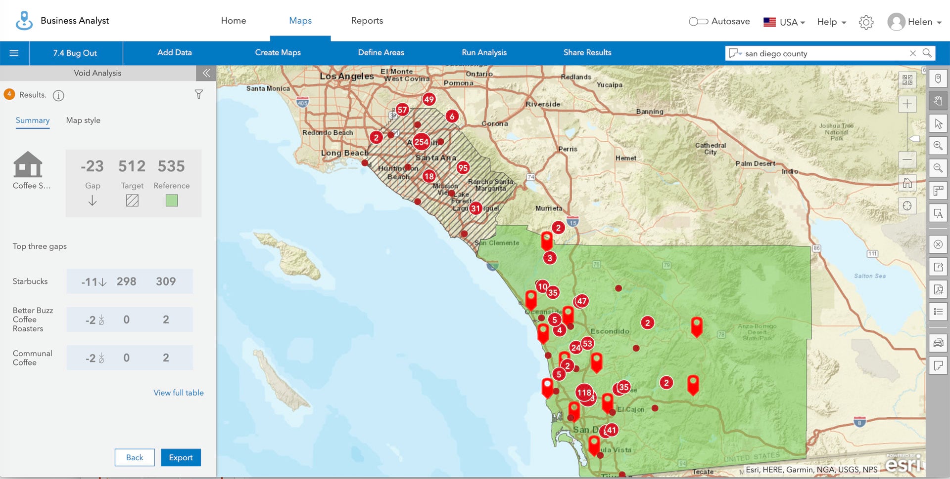Open the basemap gallery grid icon
This screenshot has width=950, height=479.
point(907,80)
